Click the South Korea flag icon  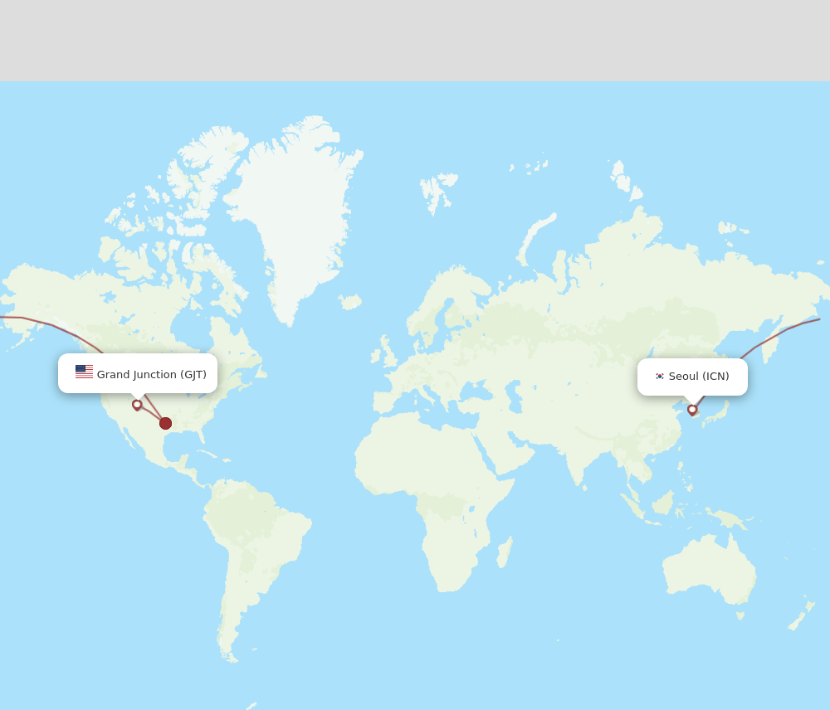coord(660,377)
